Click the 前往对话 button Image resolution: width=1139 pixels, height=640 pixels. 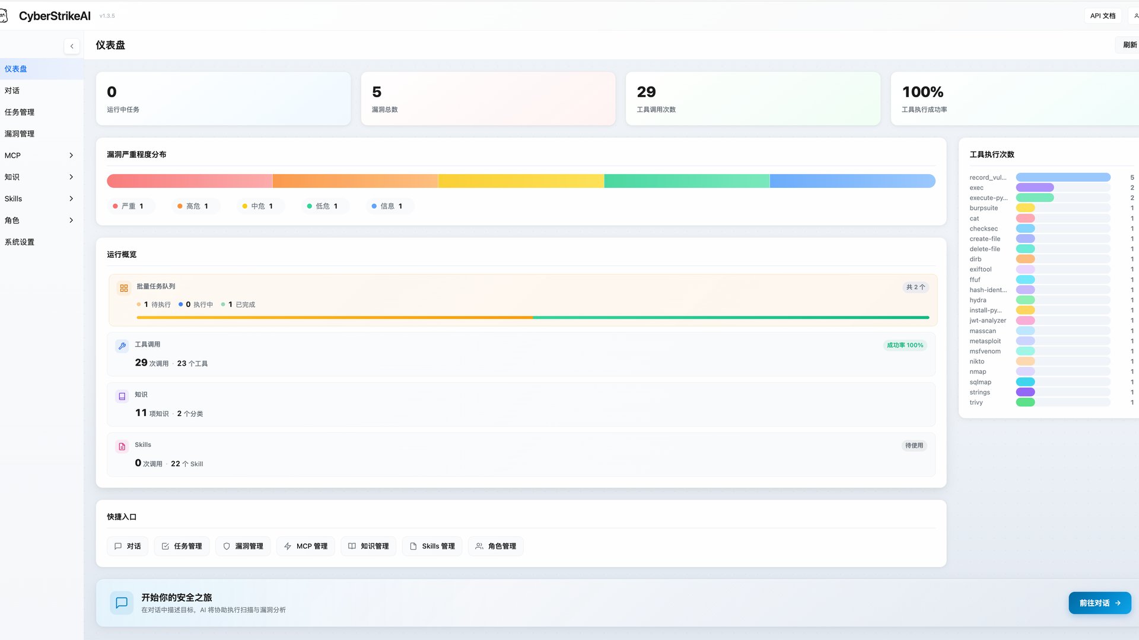coord(1099,603)
